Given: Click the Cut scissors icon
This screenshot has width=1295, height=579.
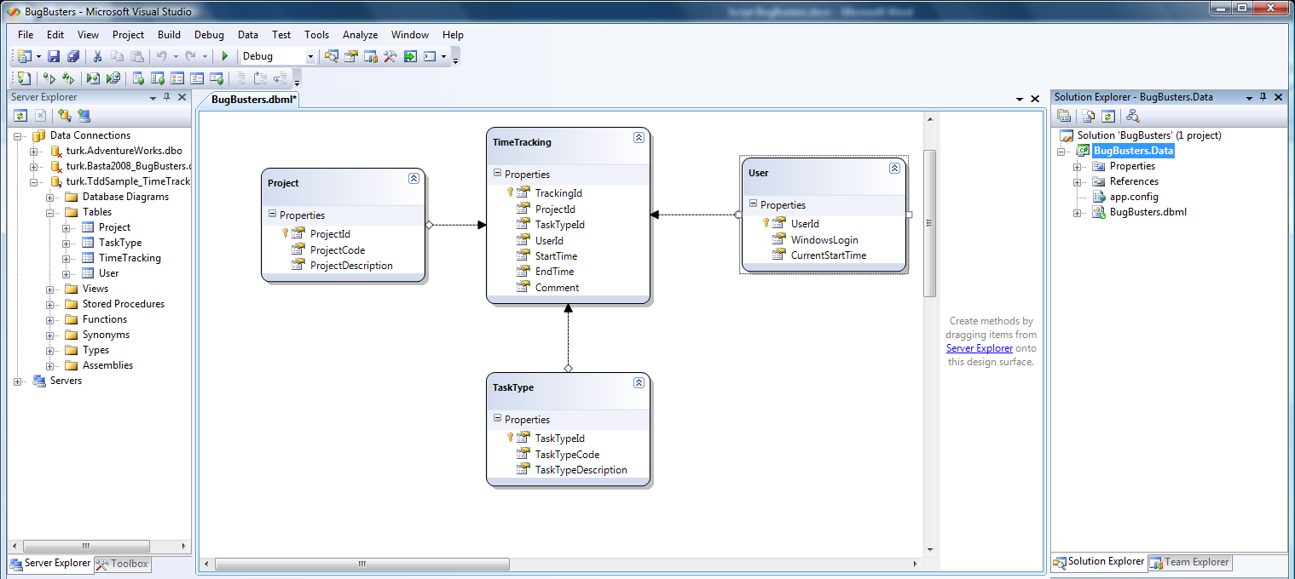Looking at the screenshot, I should pyautogui.click(x=97, y=56).
